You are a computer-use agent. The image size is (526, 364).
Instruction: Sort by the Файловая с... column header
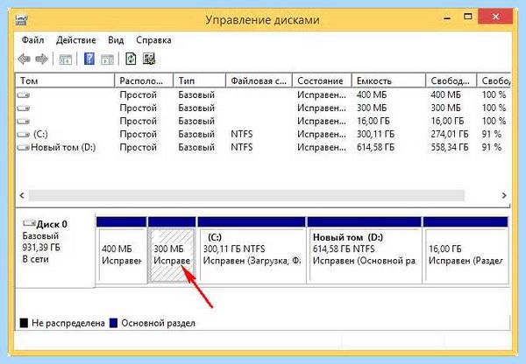point(259,80)
